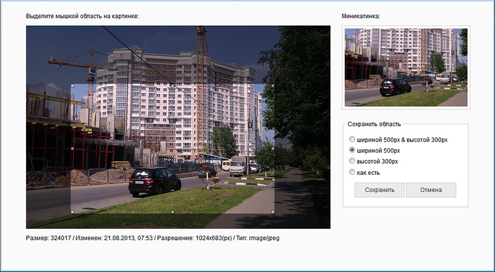Click the left-middle crop selection handle
Screen dimensions: 495x272
click(x=72, y=148)
